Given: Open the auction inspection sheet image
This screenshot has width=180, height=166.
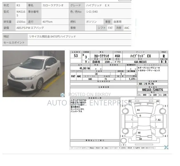Looking at the screenshot, I should (x=119, y=100).
